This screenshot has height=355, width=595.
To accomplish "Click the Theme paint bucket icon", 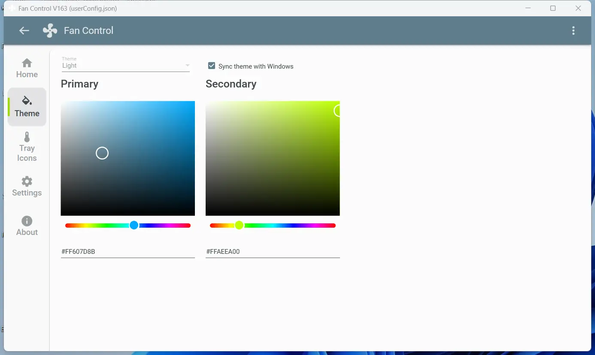I will 27,101.
